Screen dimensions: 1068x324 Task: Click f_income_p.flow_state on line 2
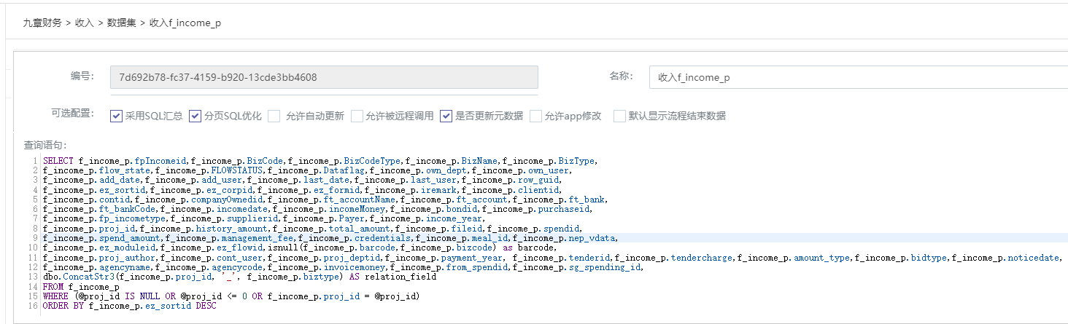[x=98, y=170]
